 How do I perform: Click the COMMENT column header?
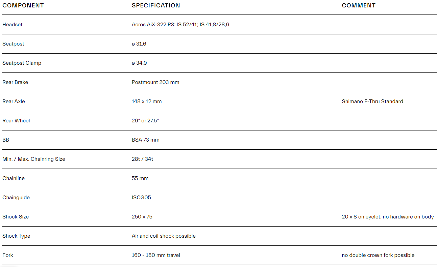tap(359, 5)
